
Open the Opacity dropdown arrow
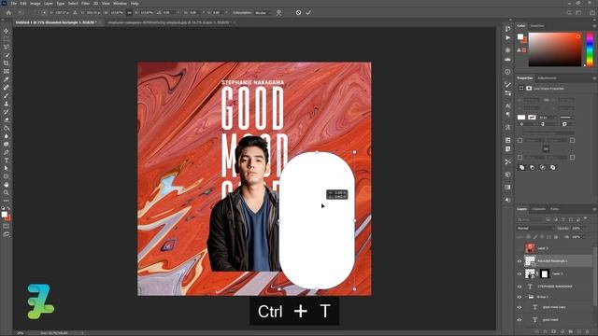pyautogui.click(x=584, y=228)
